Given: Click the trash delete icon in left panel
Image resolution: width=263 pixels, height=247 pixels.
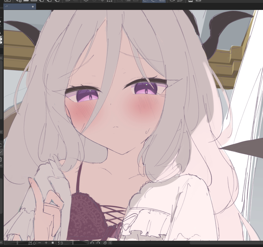Looking at the screenshot, I should pyautogui.click(x=1, y=159).
